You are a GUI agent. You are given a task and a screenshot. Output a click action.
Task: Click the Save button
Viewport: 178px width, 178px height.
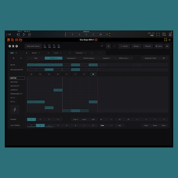tap(159, 46)
